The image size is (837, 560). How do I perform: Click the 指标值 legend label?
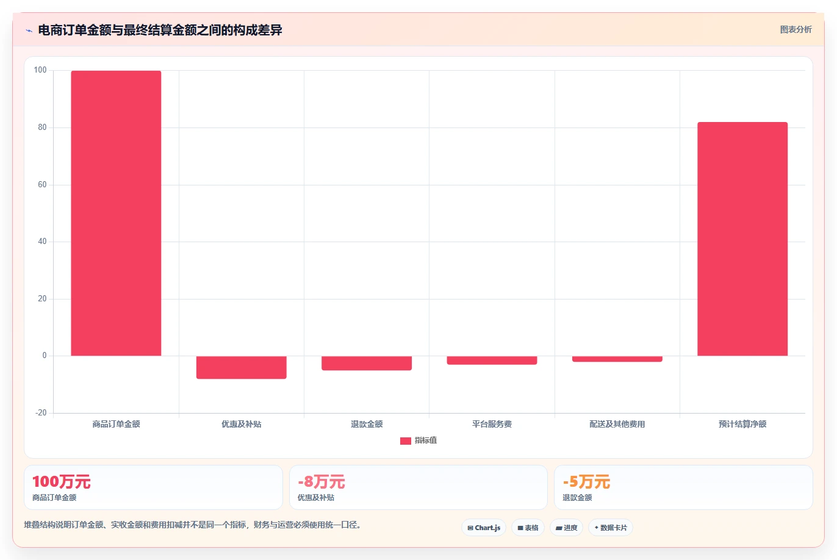[426, 440]
